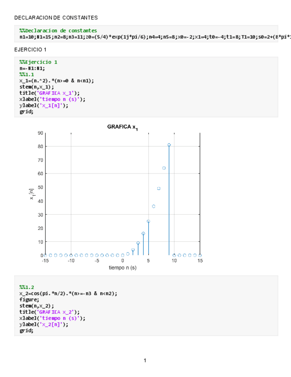Click the highest stem marker near 81
Viewport: 291px width, 377px height.
(x=169, y=145)
